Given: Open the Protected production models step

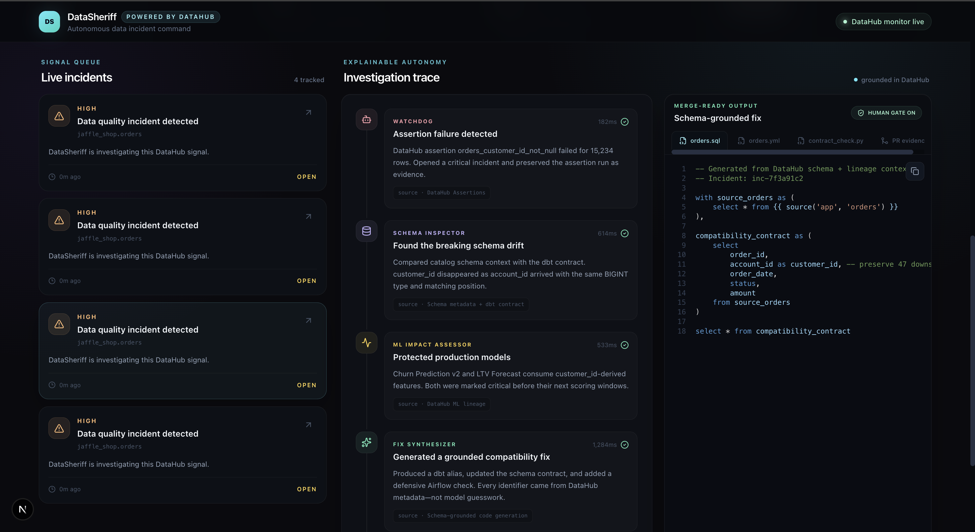Looking at the screenshot, I should (x=511, y=375).
